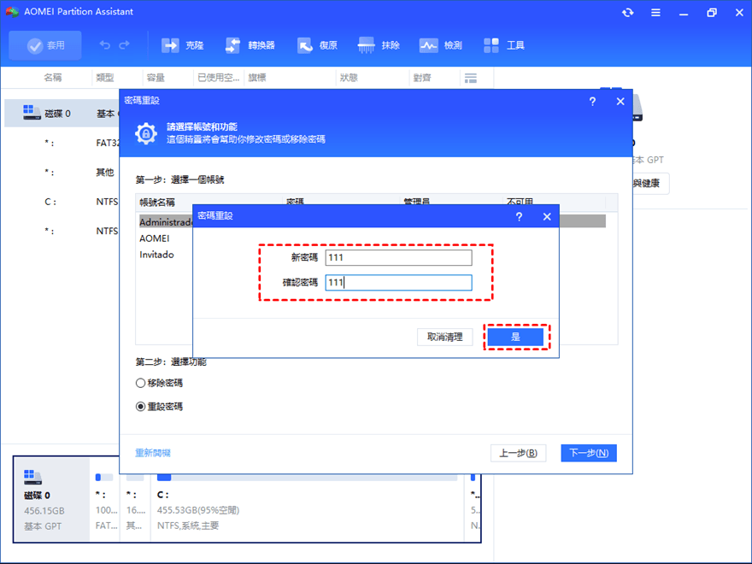Select the Reset Password (重設密碼) radio button

pos(141,407)
